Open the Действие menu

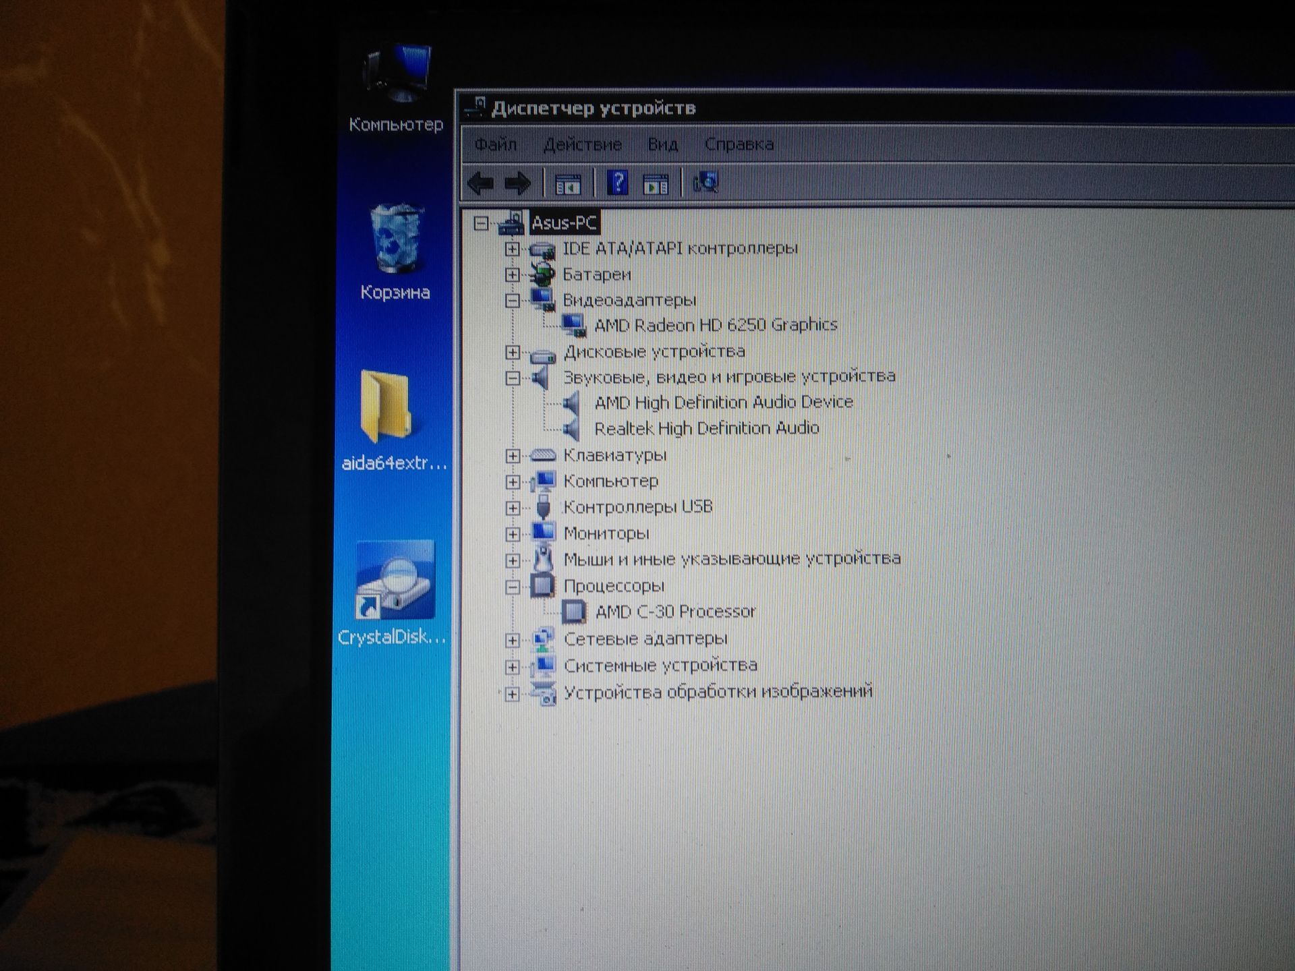tap(583, 144)
